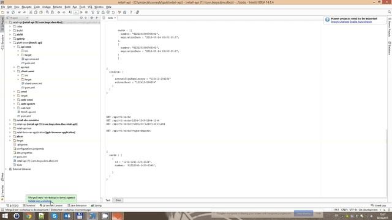Click the hide Project panel icon
Screen dimensions: 392x220
(x=97, y=18)
